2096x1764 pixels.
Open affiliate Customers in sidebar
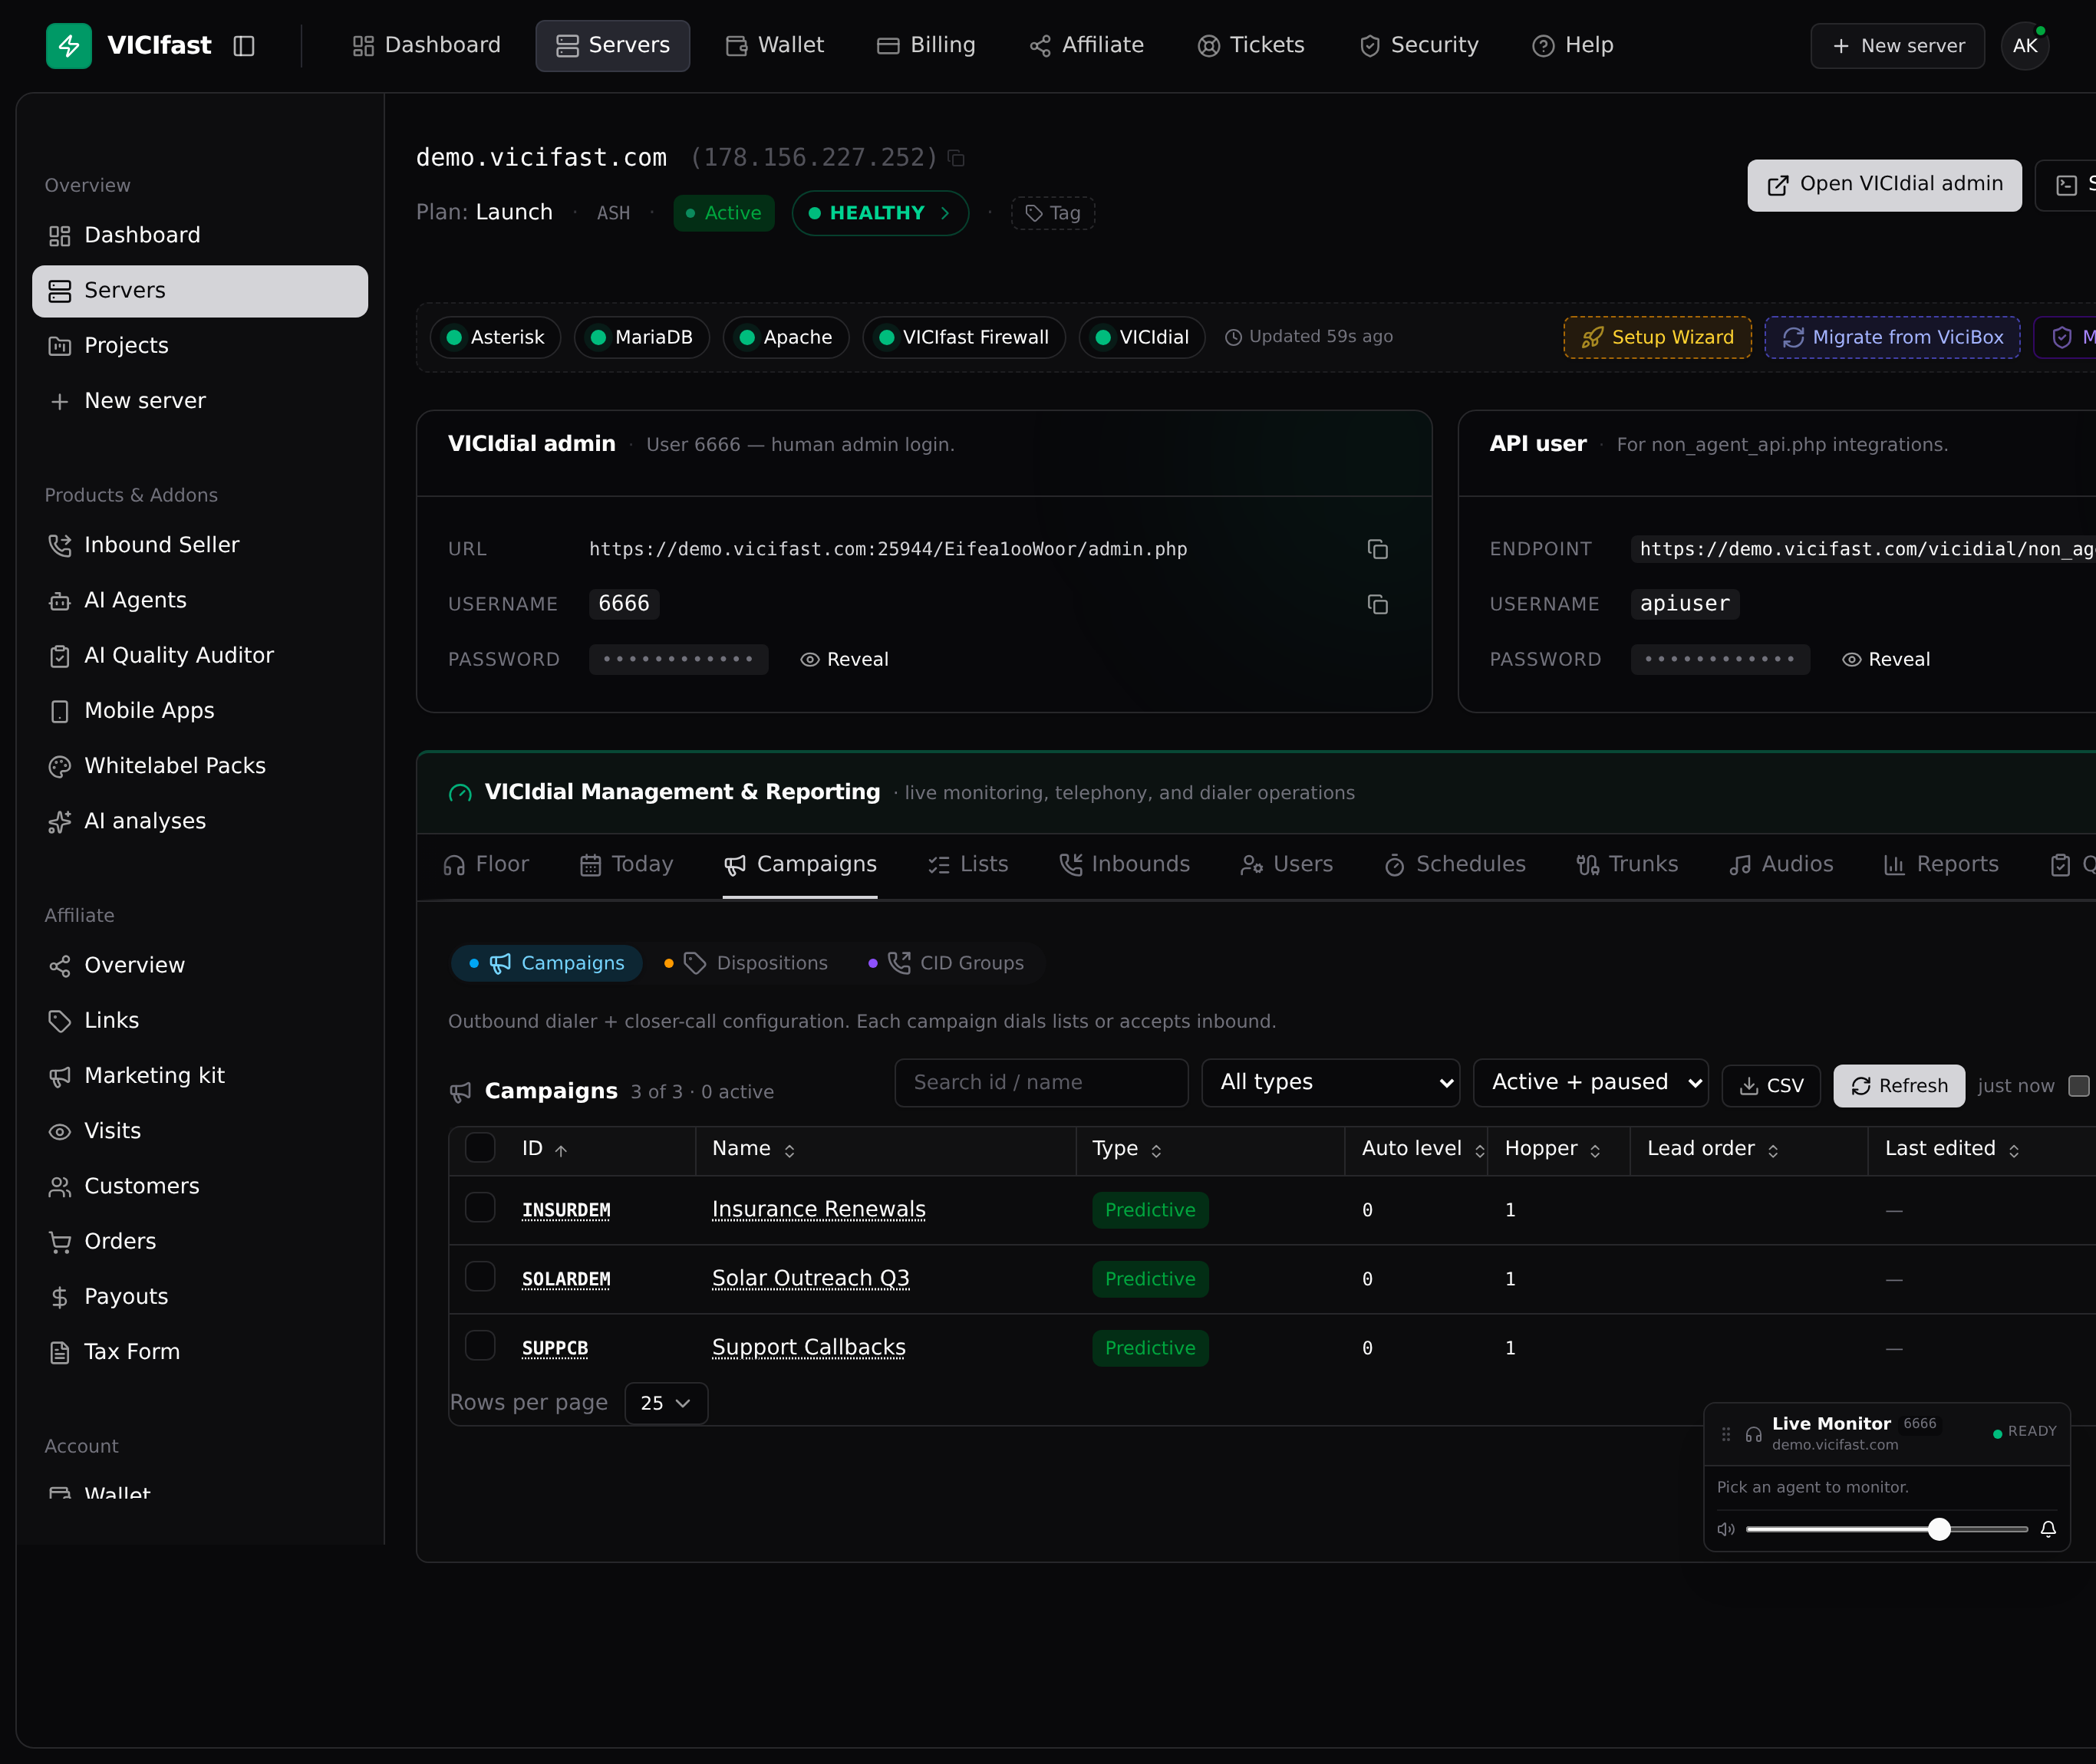click(200, 1186)
